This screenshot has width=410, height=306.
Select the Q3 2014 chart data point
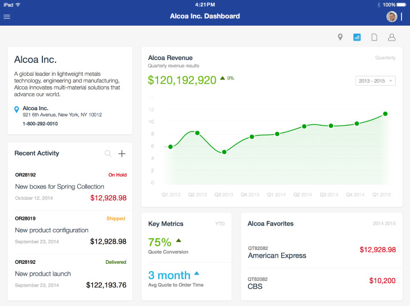(331, 126)
